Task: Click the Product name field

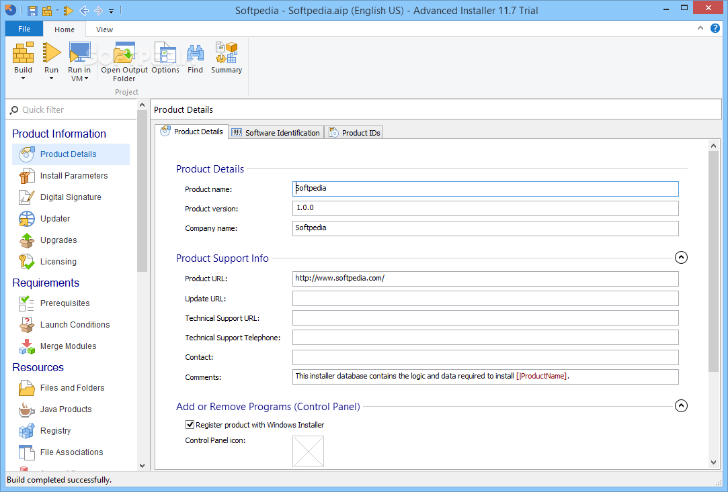Action: point(485,189)
